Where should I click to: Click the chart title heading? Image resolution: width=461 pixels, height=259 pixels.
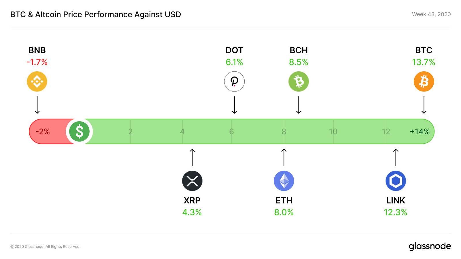point(96,14)
